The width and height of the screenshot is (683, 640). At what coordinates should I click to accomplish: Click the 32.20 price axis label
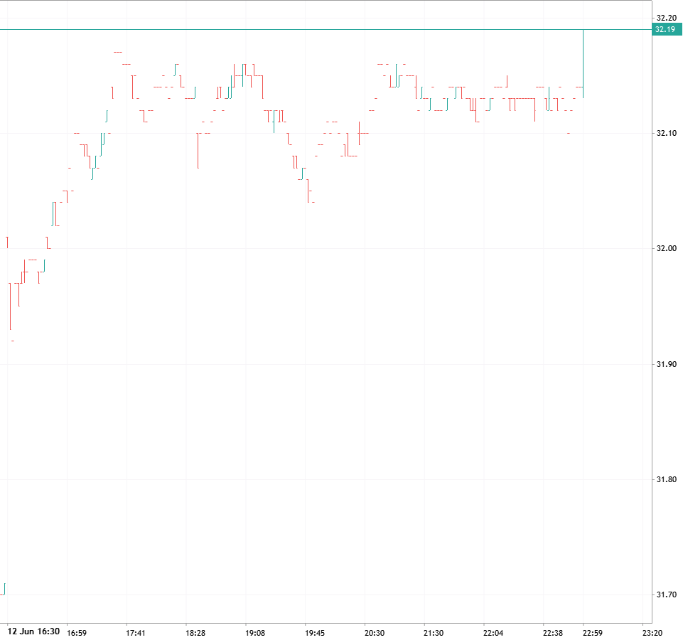point(667,18)
